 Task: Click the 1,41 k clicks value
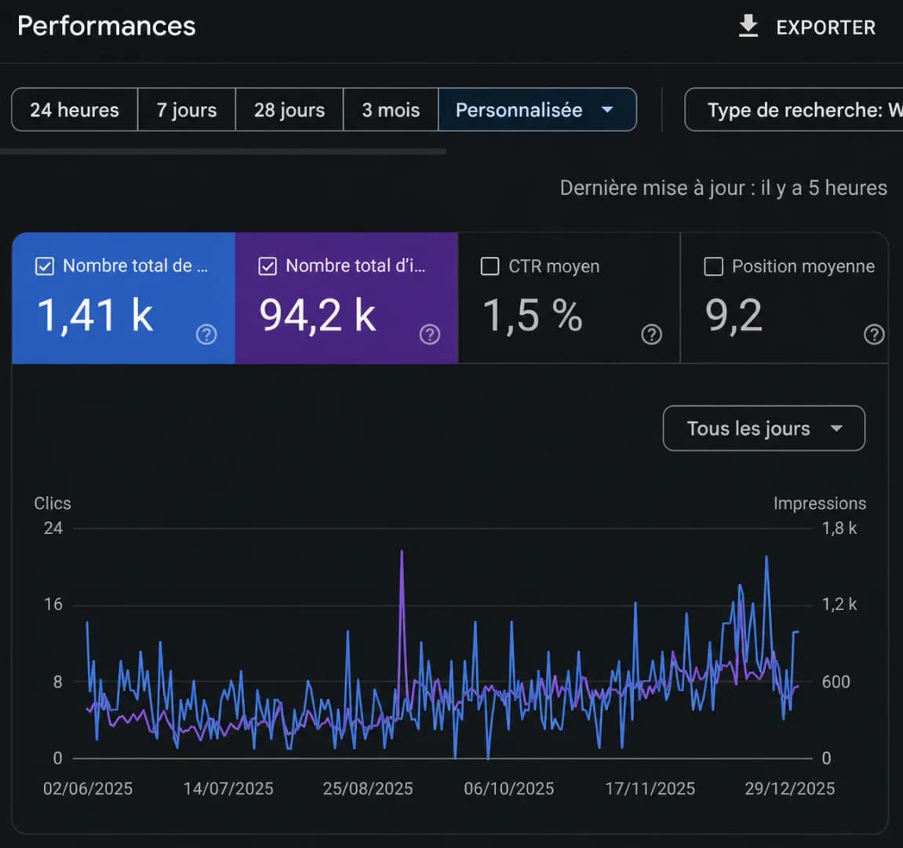point(95,316)
